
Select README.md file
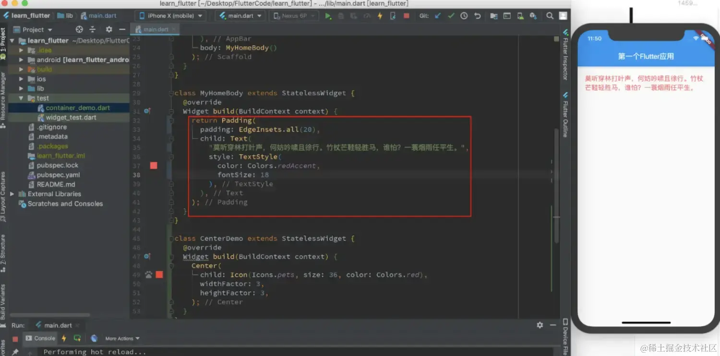[x=51, y=185]
